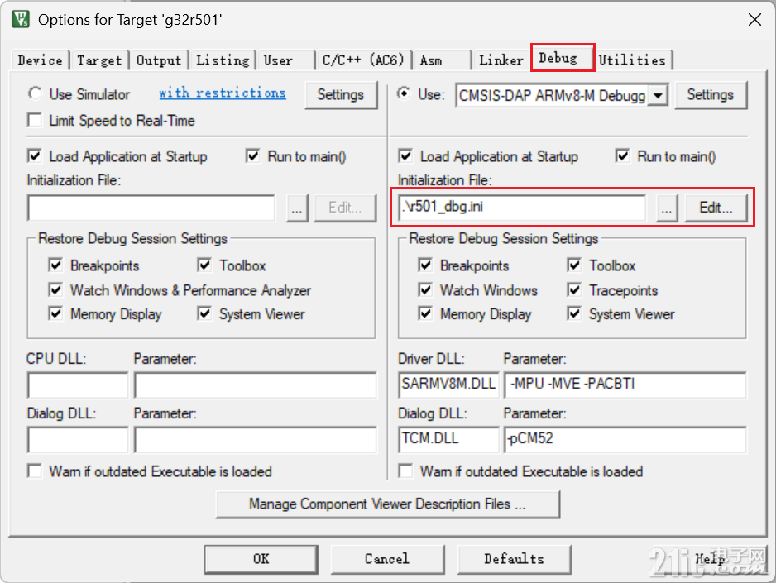Toggle Tracepoints checkbox

pyautogui.click(x=574, y=289)
